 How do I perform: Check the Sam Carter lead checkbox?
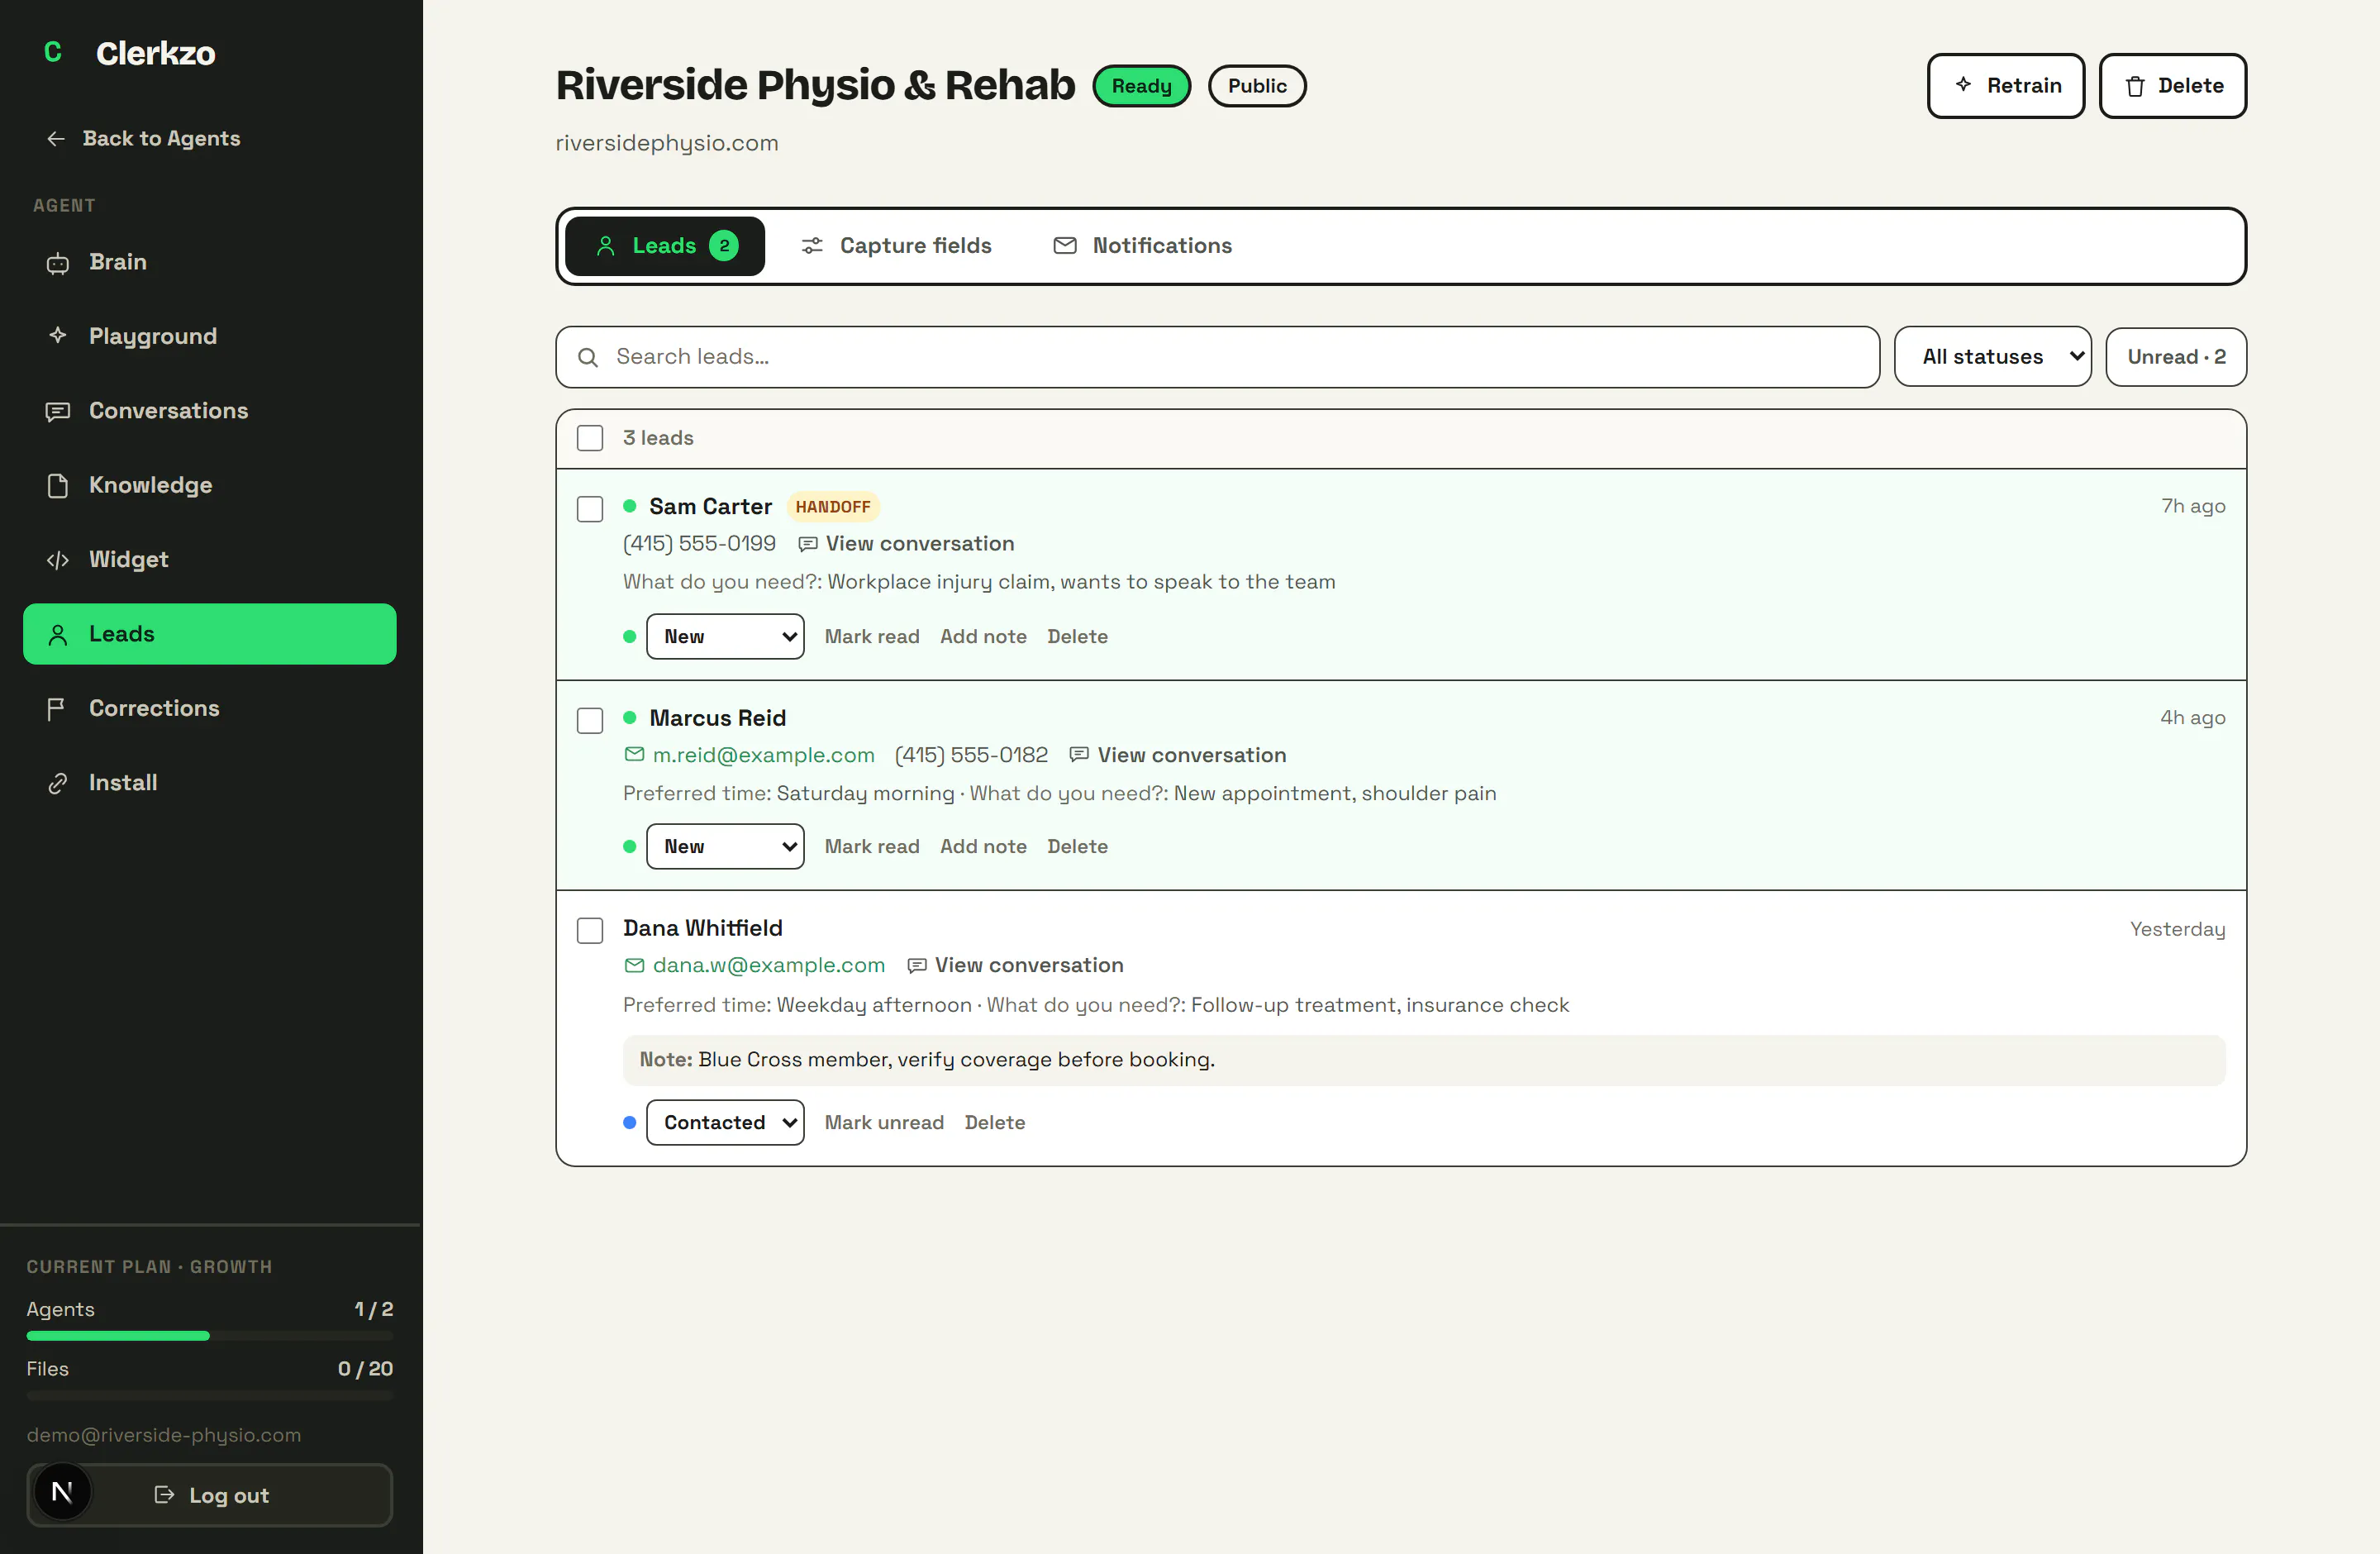coord(590,509)
